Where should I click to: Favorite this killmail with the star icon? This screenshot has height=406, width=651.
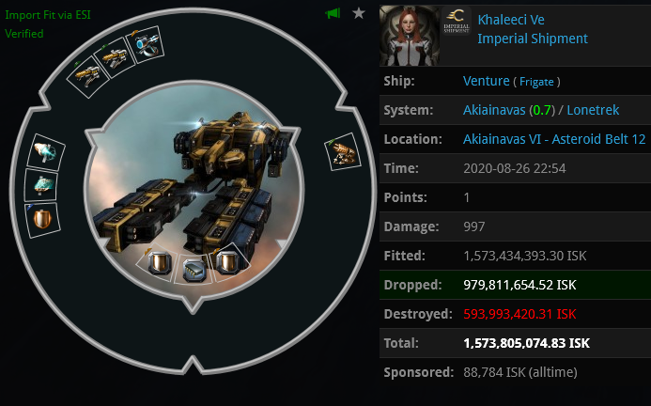(x=358, y=13)
